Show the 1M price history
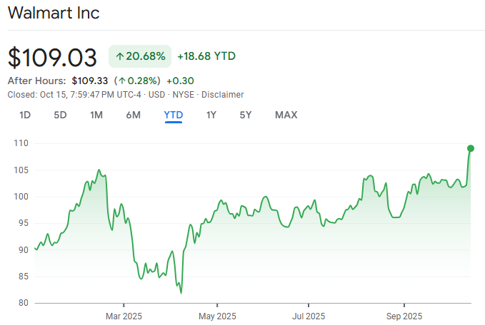 click(96, 115)
